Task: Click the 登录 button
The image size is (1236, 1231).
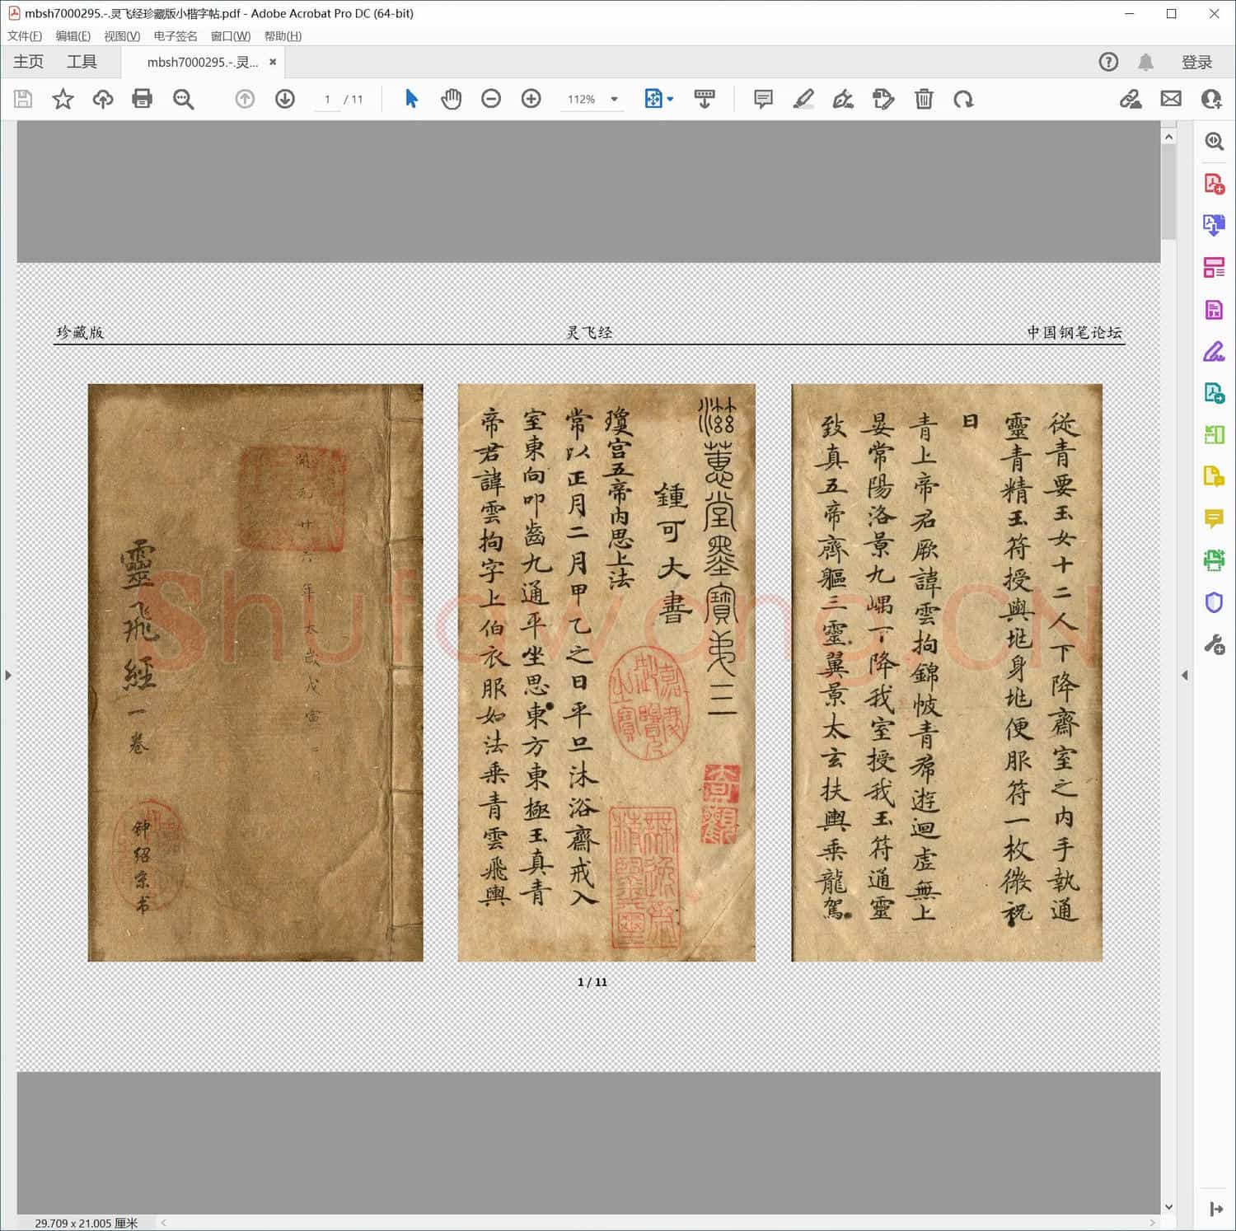Action: tap(1196, 61)
